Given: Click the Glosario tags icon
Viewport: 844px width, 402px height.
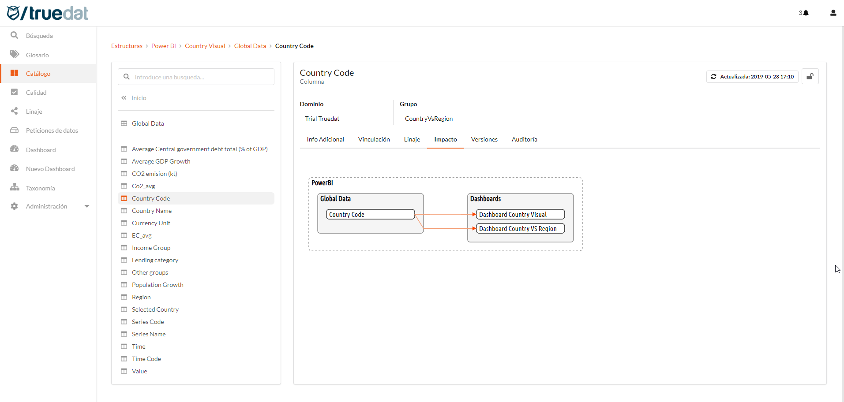Looking at the screenshot, I should click(15, 54).
